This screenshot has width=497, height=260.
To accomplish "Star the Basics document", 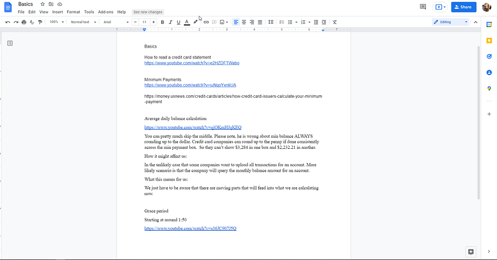I will point(42,4).
